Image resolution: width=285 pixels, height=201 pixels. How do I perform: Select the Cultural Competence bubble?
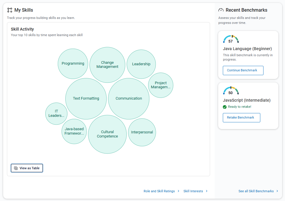click(x=107, y=134)
